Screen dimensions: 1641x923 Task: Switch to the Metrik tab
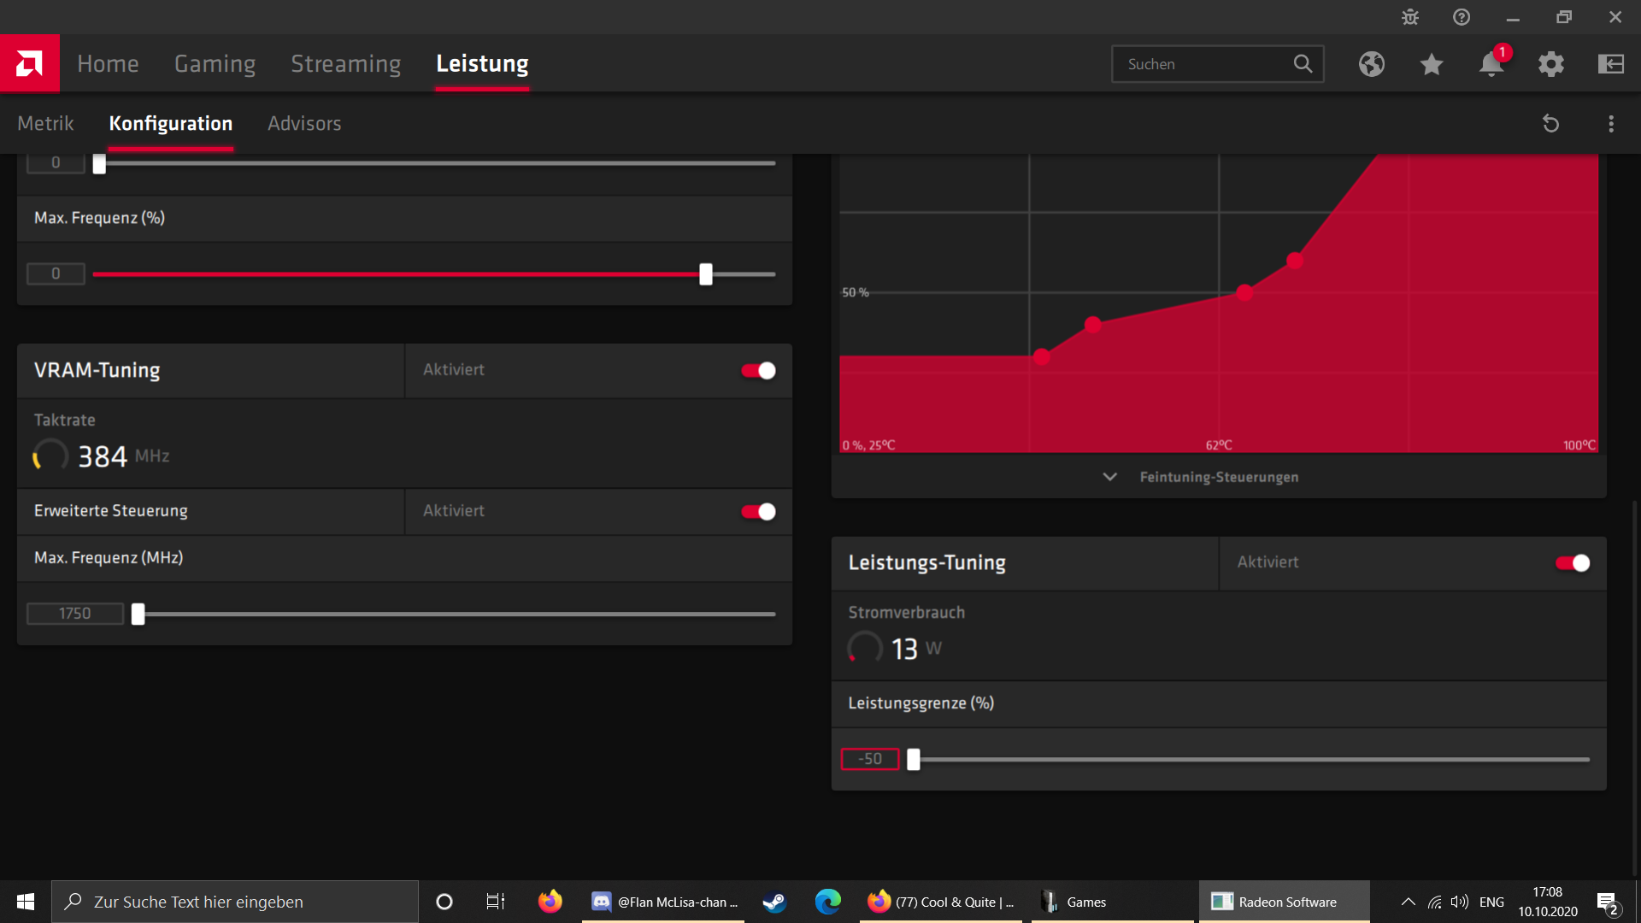click(45, 123)
